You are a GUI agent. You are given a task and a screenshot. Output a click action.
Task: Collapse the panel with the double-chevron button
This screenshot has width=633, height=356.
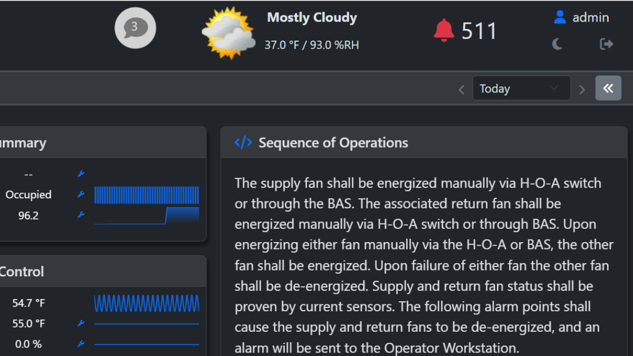[608, 88]
